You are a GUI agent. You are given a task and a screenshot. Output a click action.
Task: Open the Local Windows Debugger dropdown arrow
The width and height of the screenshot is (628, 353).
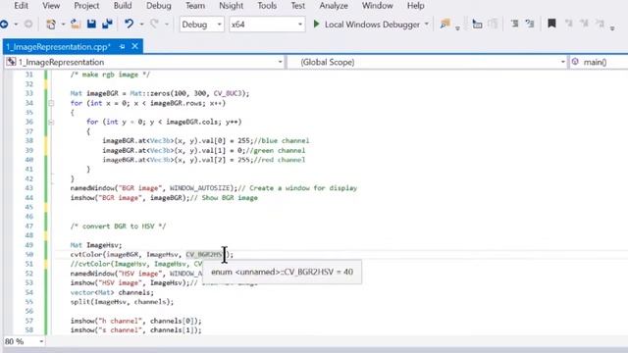(x=427, y=25)
